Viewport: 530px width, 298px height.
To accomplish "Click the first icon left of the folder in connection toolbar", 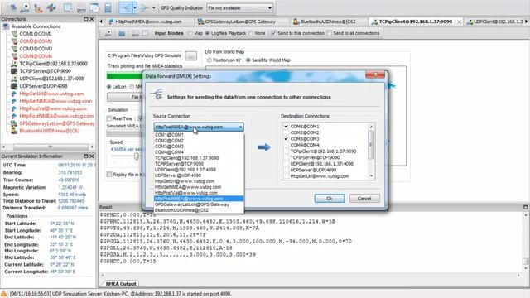I will coord(108,33).
